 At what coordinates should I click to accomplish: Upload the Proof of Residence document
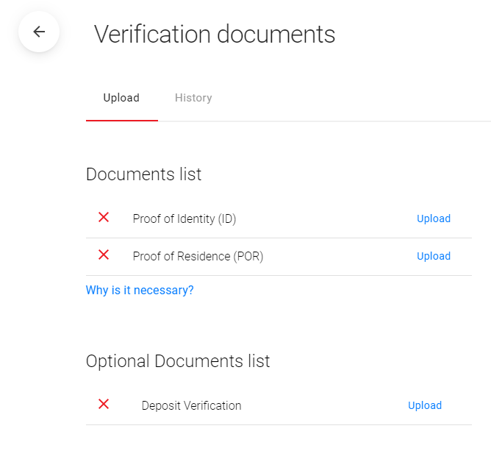tap(433, 256)
